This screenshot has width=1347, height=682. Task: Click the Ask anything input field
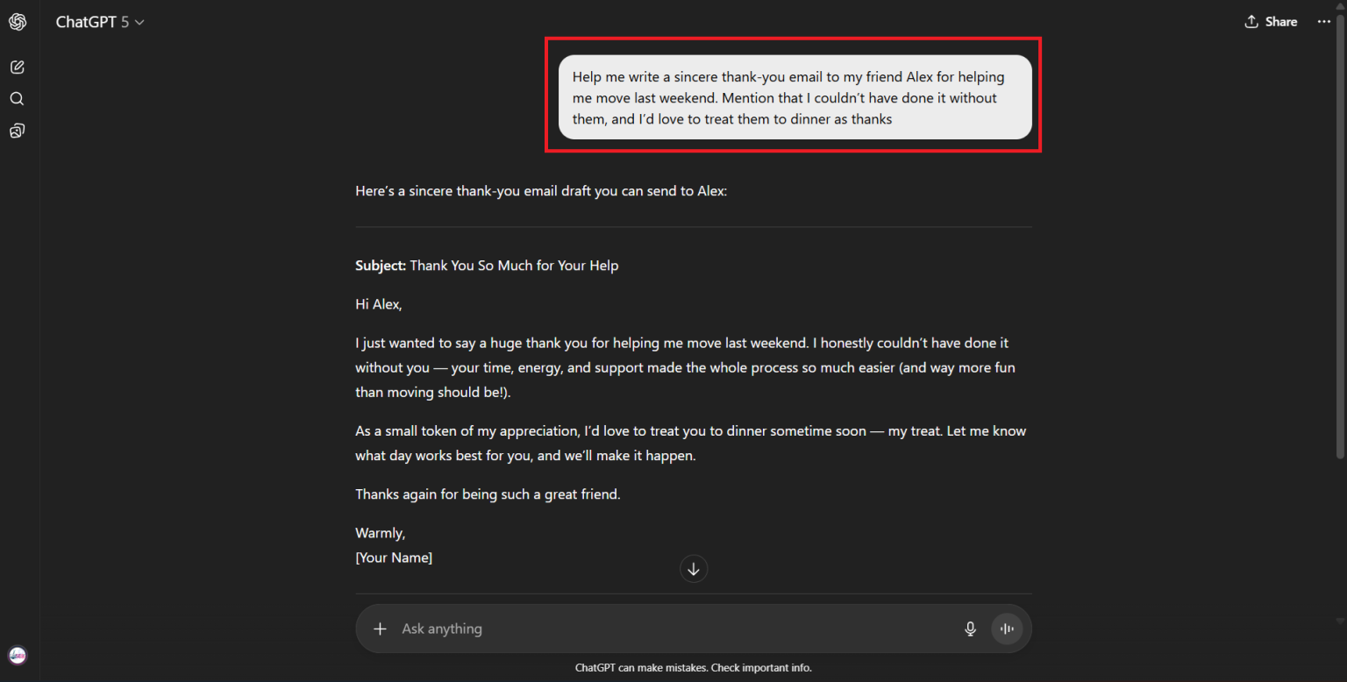pos(614,629)
